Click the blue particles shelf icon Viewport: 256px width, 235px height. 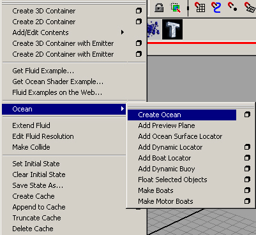(x=154, y=29)
